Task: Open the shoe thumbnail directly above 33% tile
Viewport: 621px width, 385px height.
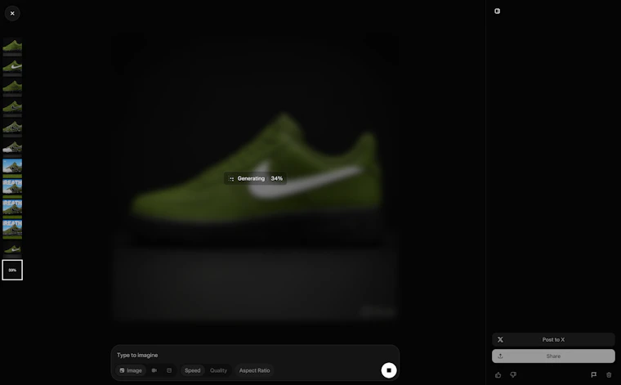Action: click(x=12, y=249)
